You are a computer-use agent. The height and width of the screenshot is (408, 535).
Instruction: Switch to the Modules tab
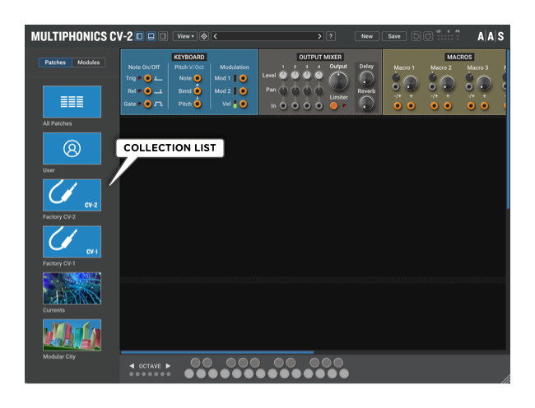click(88, 63)
